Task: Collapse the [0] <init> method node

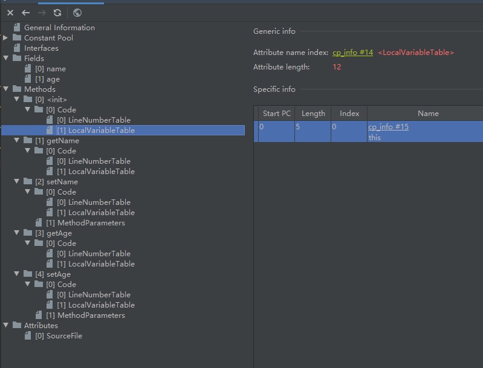Action: (x=17, y=99)
